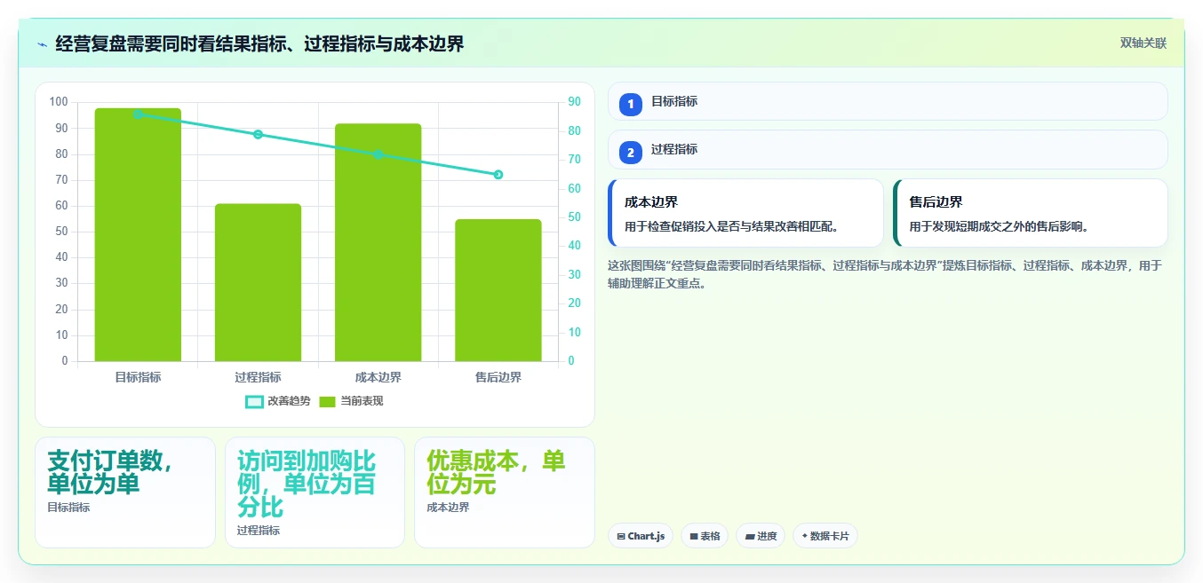Click the page title 经营复盘需要同时看结果指标
The image size is (1203, 583).
coord(259,43)
